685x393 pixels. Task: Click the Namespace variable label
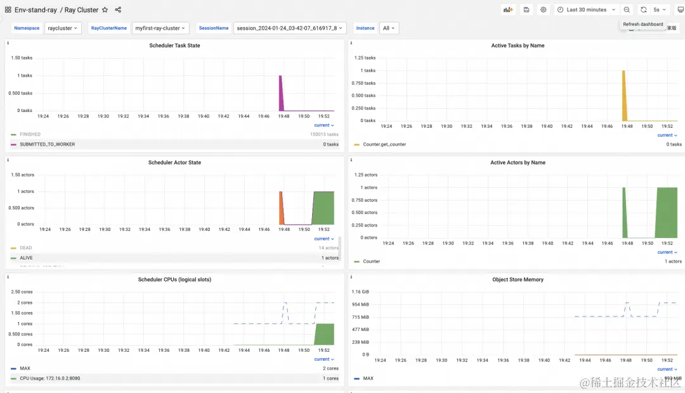click(x=27, y=28)
